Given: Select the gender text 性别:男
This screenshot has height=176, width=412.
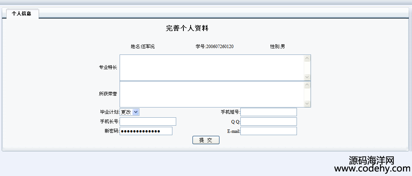Looking at the screenshot, I should (278, 47).
